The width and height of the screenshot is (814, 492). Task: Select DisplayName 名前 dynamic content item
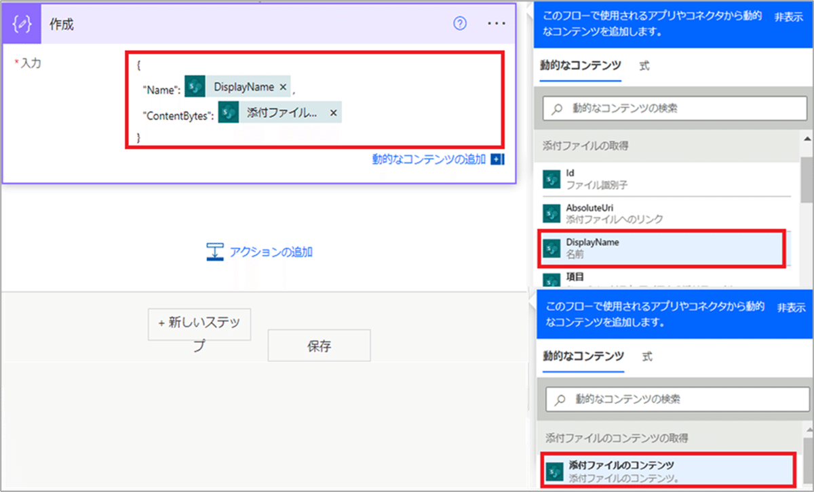[662, 249]
